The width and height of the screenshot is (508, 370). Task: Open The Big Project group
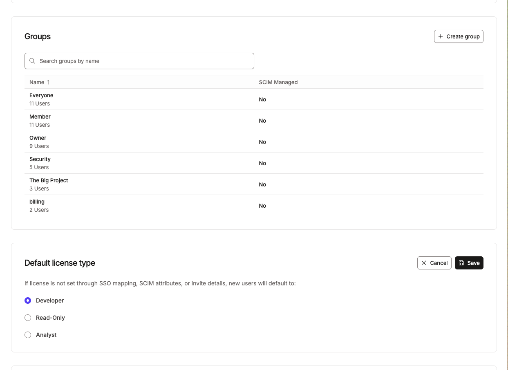coord(254,184)
